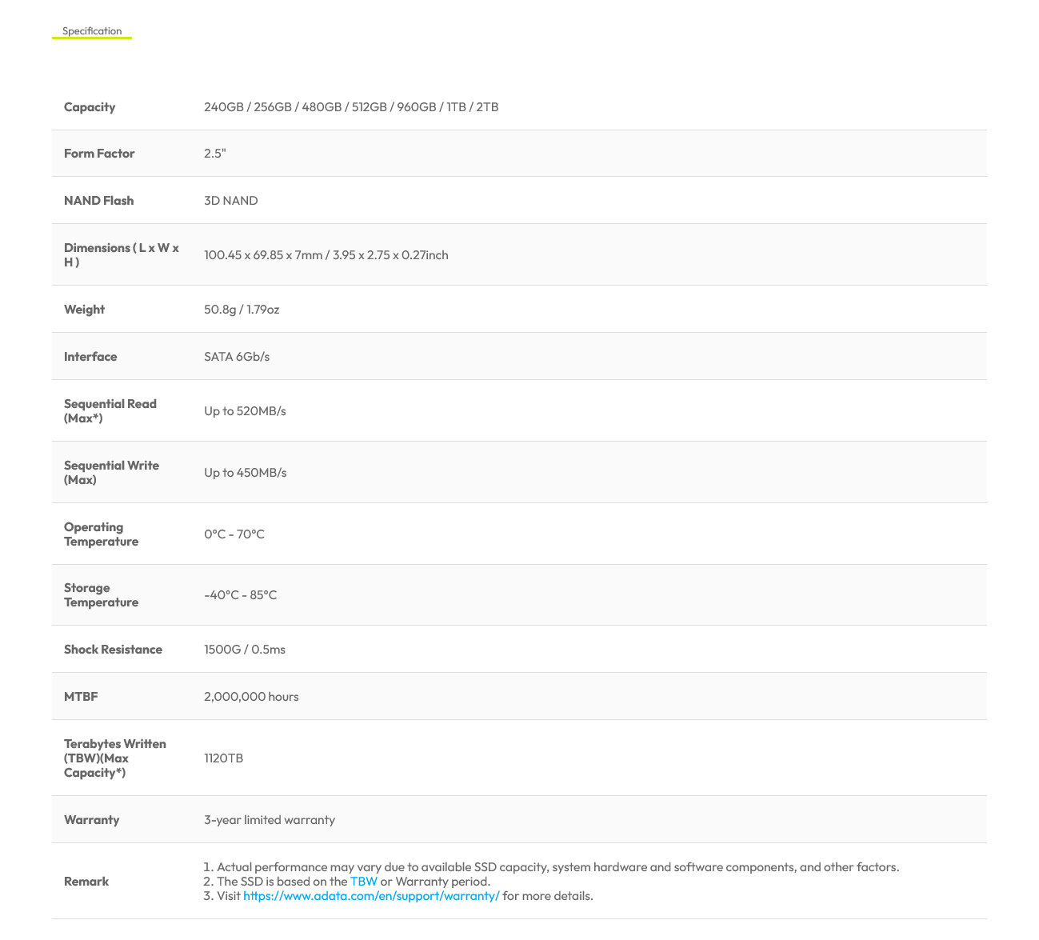The image size is (1039, 940).
Task: Click the capacity values list text
Action: tap(351, 107)
